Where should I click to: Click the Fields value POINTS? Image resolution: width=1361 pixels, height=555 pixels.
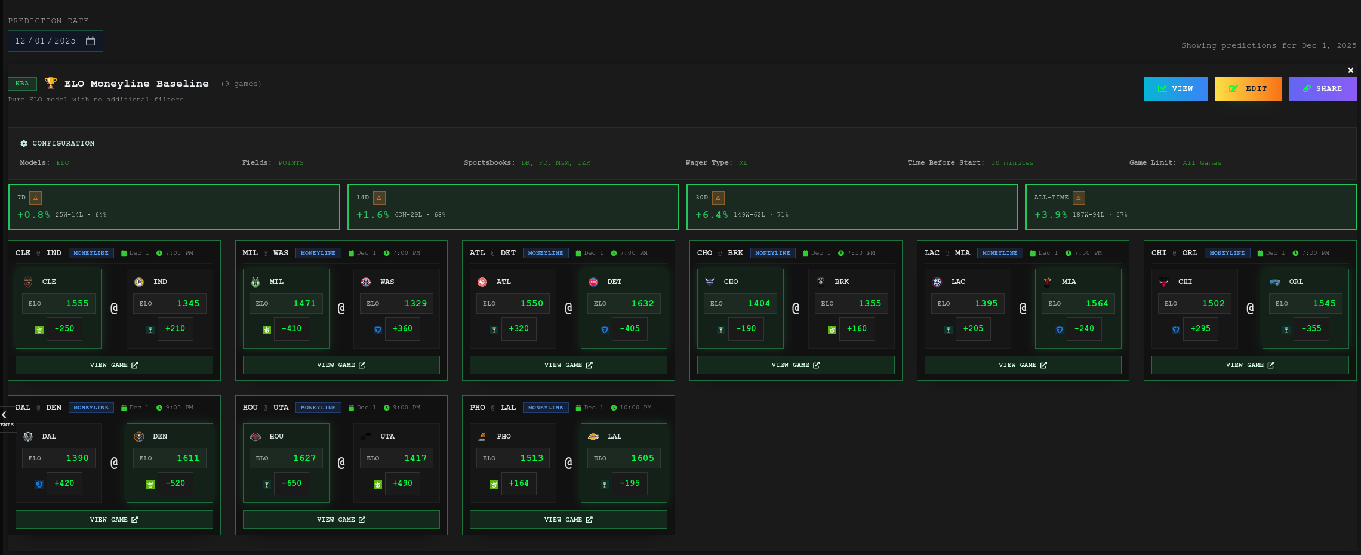(x=291, y=163)
